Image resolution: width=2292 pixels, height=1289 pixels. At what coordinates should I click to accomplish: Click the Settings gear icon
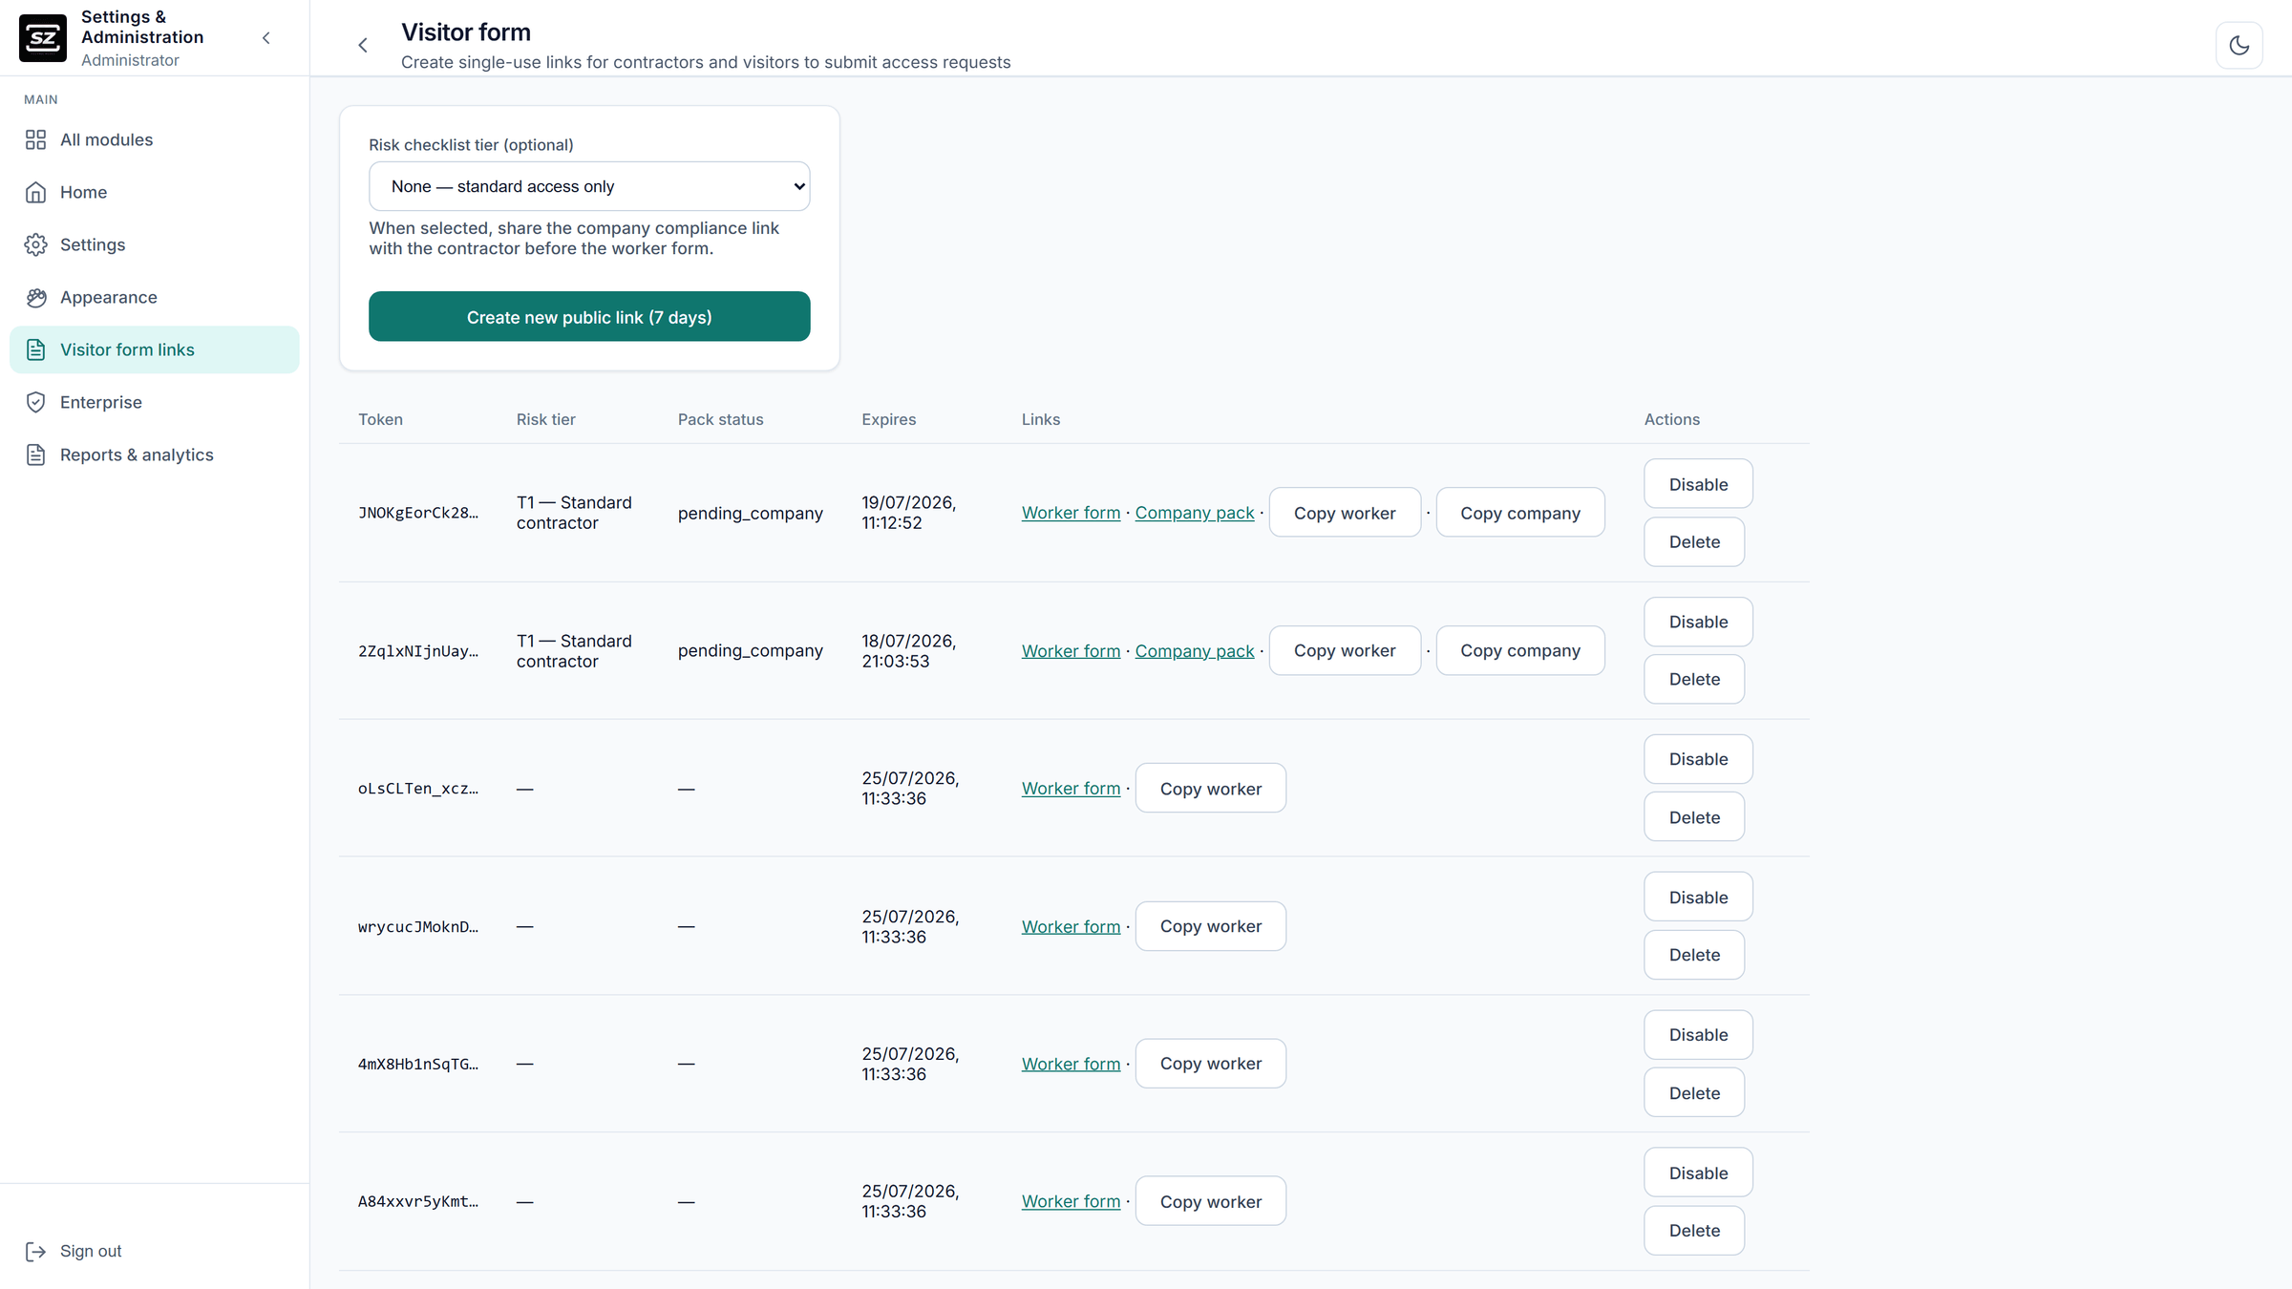tap(35, 244)
